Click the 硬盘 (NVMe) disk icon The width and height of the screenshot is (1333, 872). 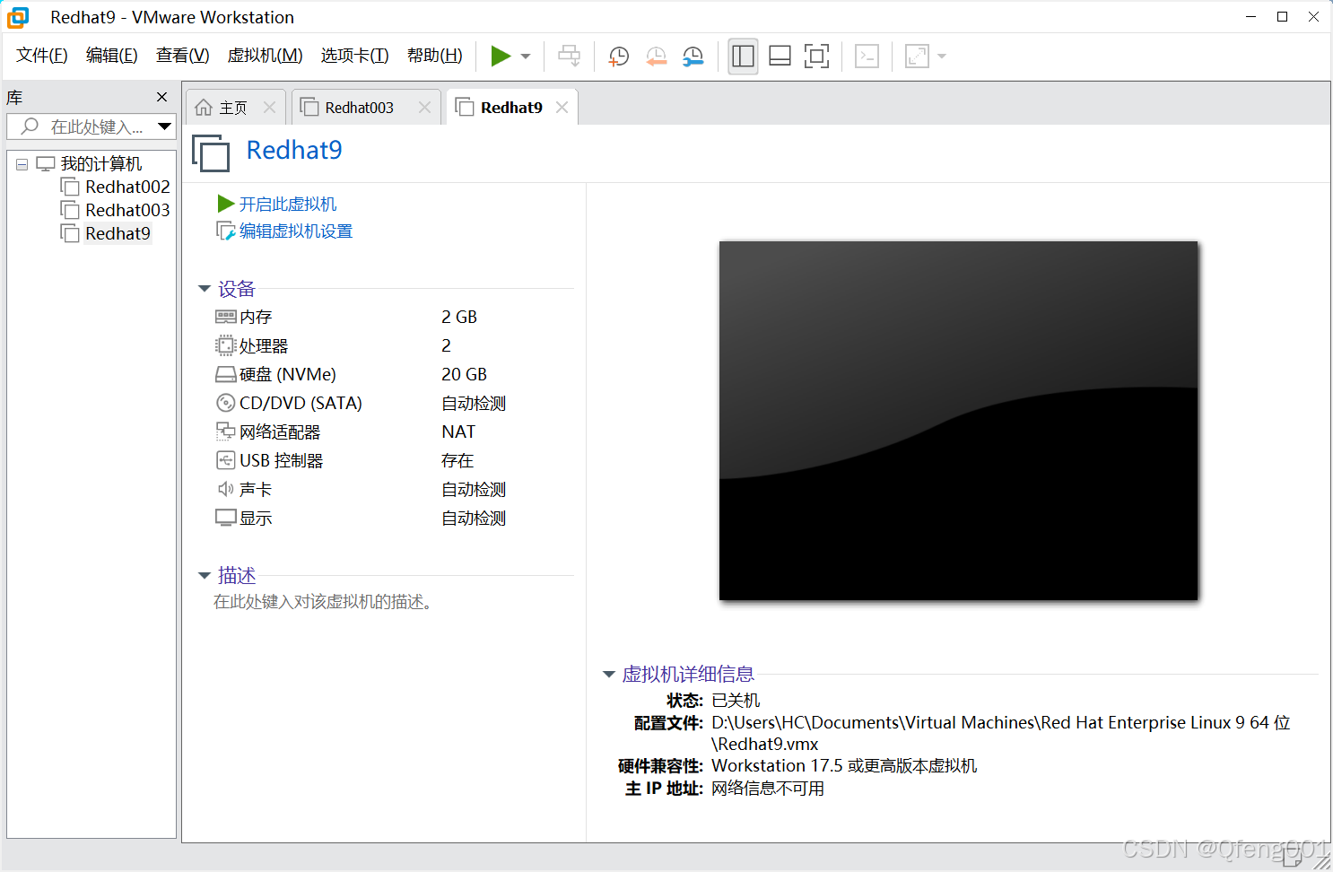[225, 374]
